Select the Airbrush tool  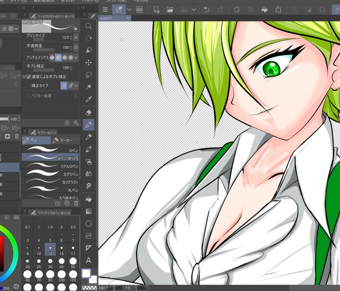(88, 161)
